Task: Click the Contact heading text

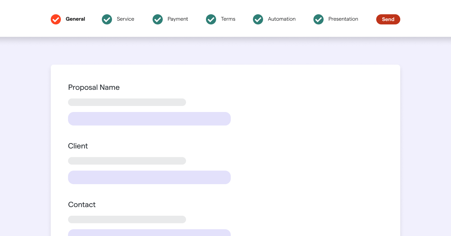Action: point(82,205)
